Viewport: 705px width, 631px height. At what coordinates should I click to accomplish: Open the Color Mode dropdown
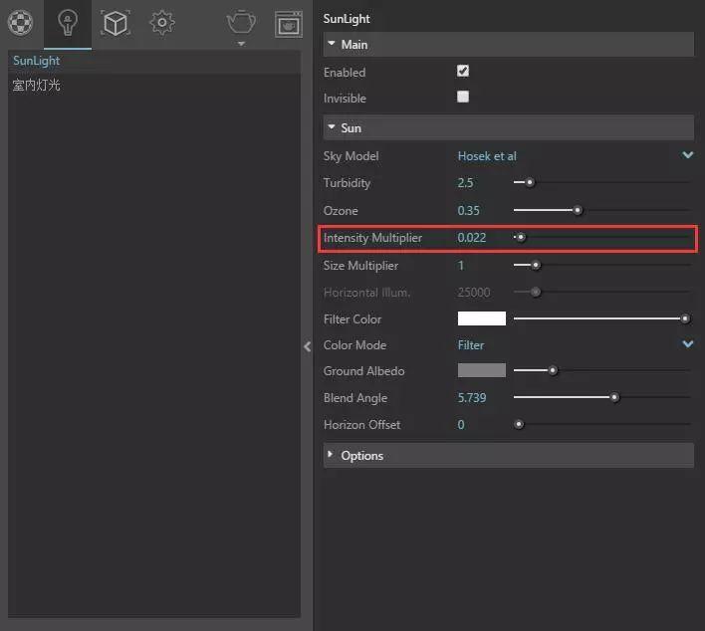pyautogui.click(x=576, y=344)
